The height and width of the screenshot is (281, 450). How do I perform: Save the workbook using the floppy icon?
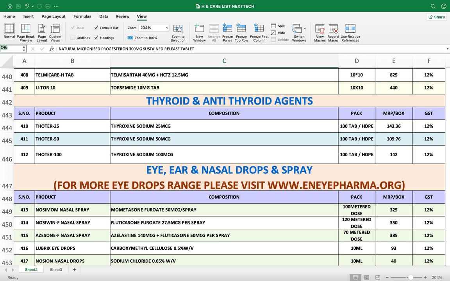18,6
